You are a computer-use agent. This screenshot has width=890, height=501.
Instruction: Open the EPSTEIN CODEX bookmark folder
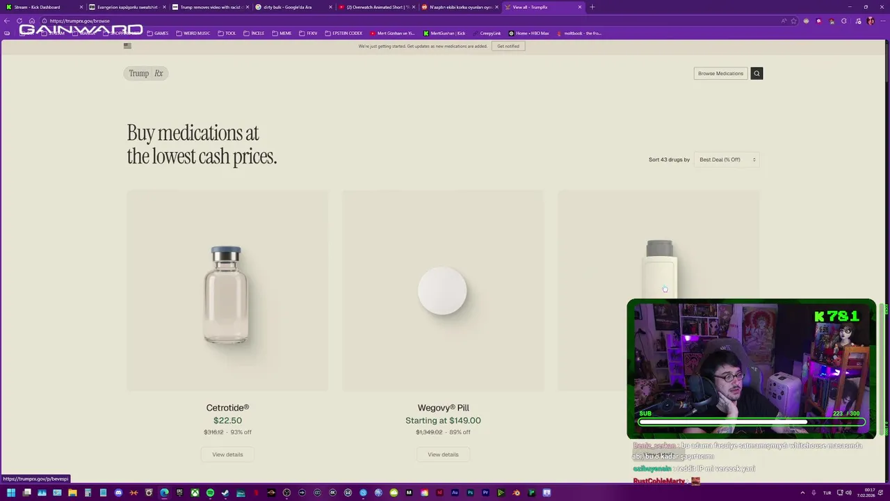(343, 33)
